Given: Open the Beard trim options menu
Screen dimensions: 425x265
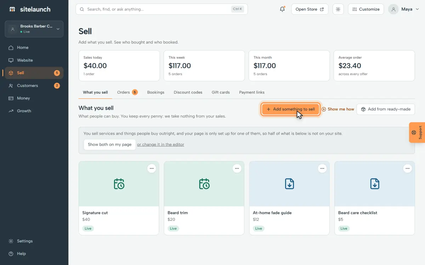Looking at the screenshot, I should coord(237,169).
